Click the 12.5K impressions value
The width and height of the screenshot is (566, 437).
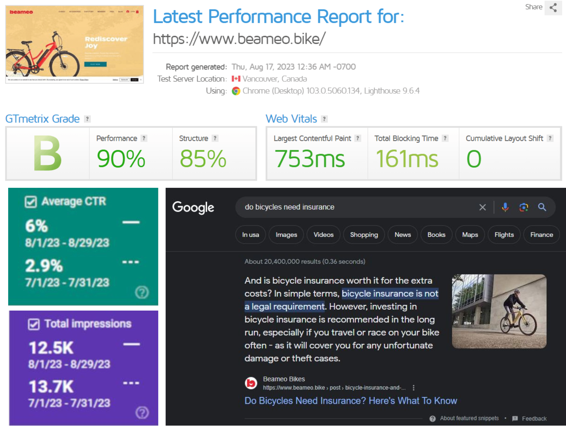(51, 348)
